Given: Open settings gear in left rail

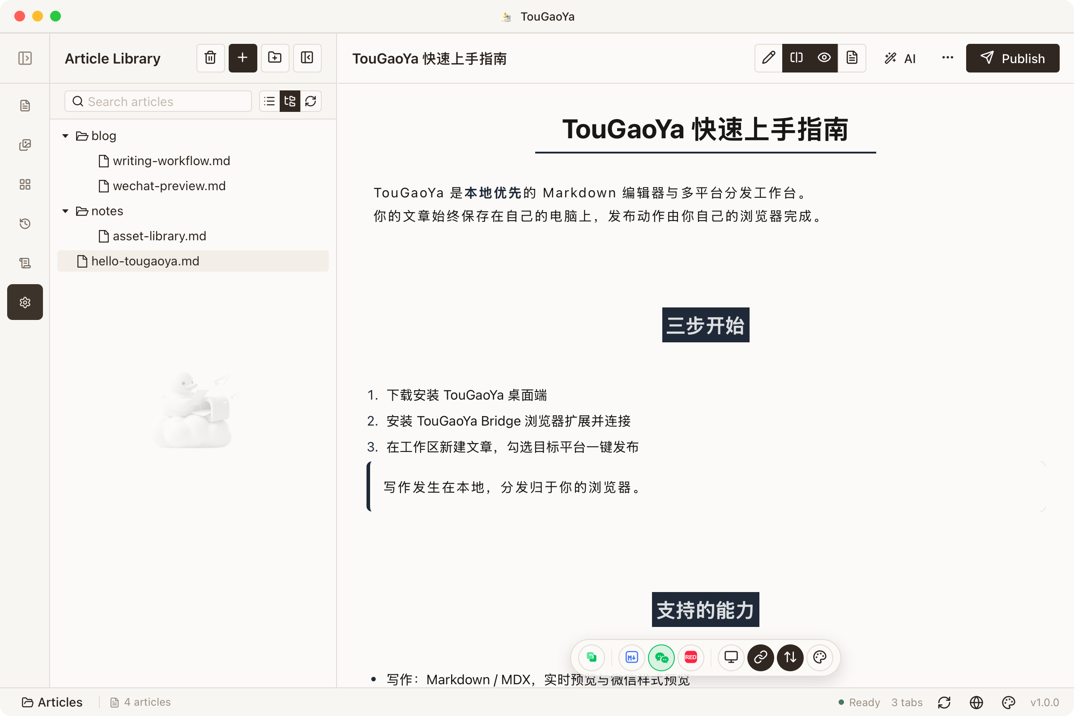Looking at the screenshot, I should coord(25,303).
